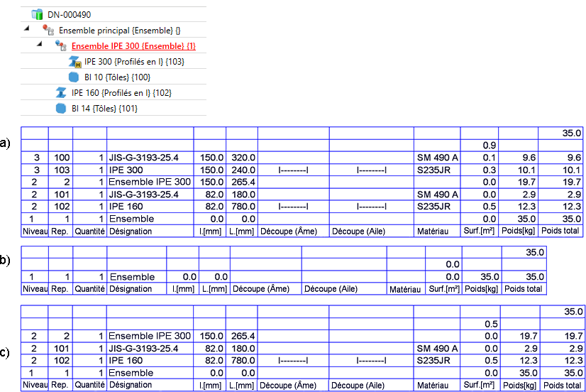
Task: Click Poids total header in table a
Action: [560, 231]
